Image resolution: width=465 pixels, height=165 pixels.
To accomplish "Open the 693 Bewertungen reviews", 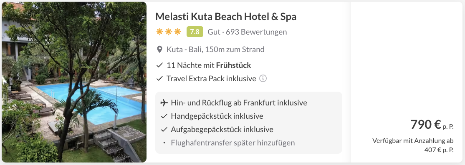I will 256,32.
